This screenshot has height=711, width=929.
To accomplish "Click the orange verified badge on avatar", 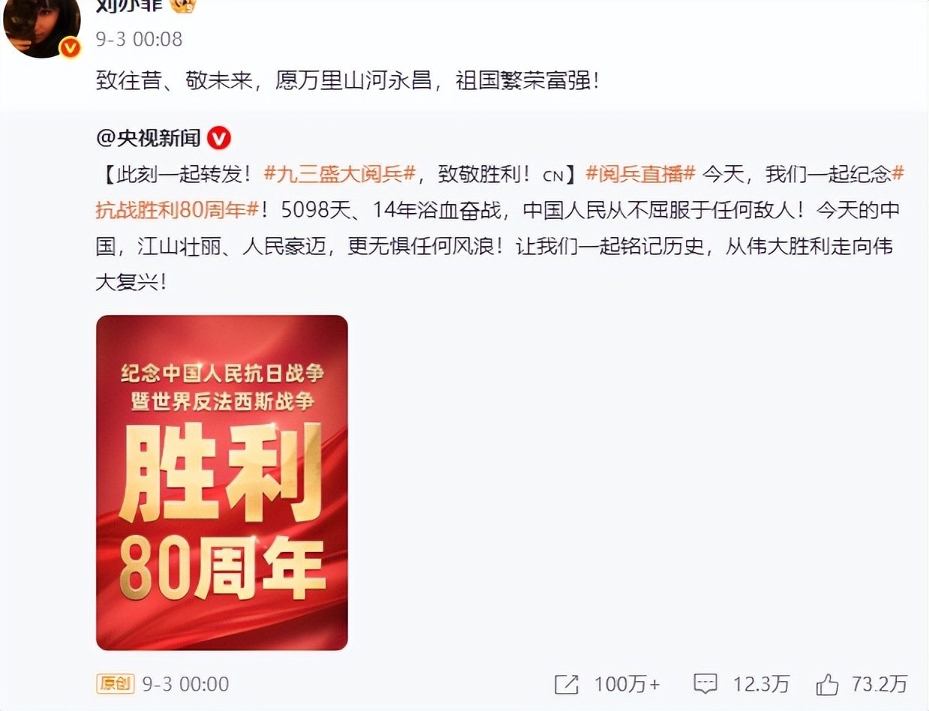I will [70, 49].
